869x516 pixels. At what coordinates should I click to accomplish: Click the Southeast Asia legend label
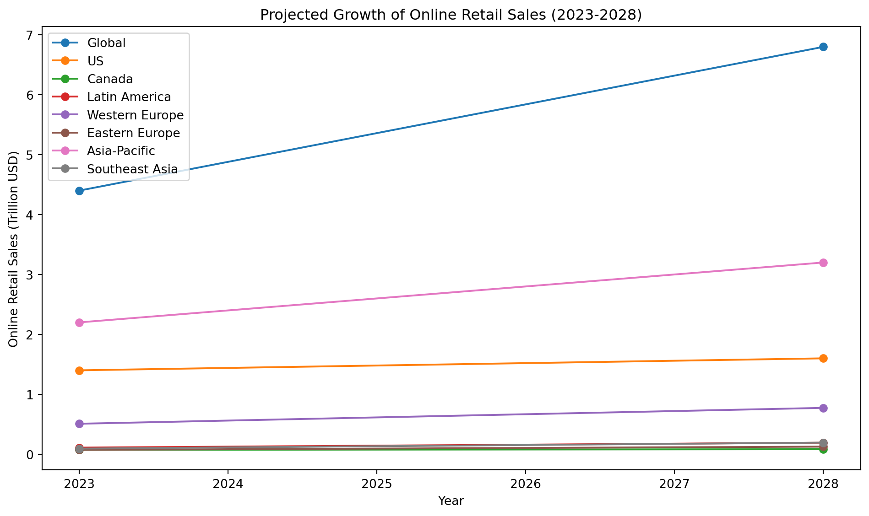[x=132, y=169]
